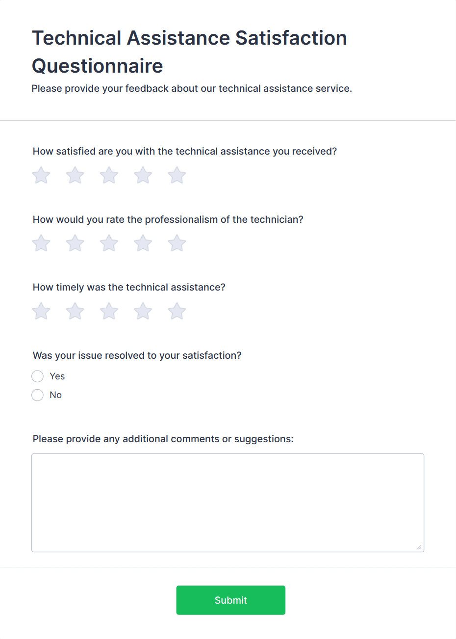This screenshot has height=639, width=456.
Task: Select Yes for issue resolved
Action: (38, 376)
